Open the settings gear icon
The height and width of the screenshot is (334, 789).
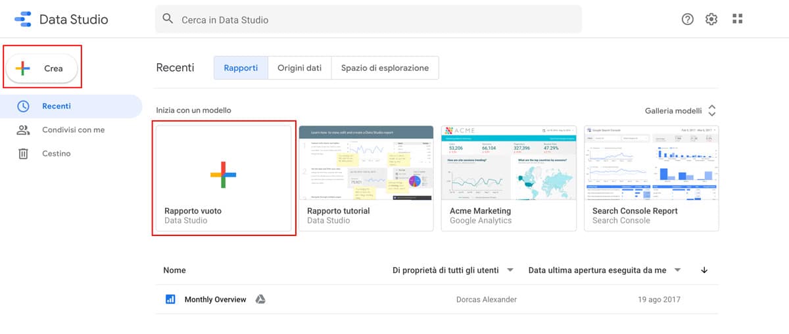tap(711, 19)
